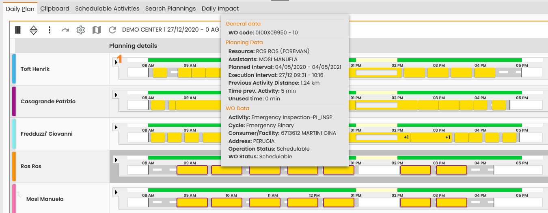
Task: Click the expand/collapse vertical arrows icon
Action: (x=34, y=30)
